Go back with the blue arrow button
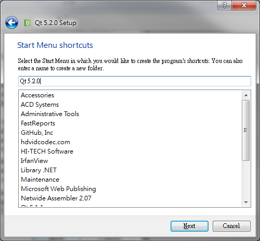The image size is (260, 241). pyautogui.click(x=11, y=22)
